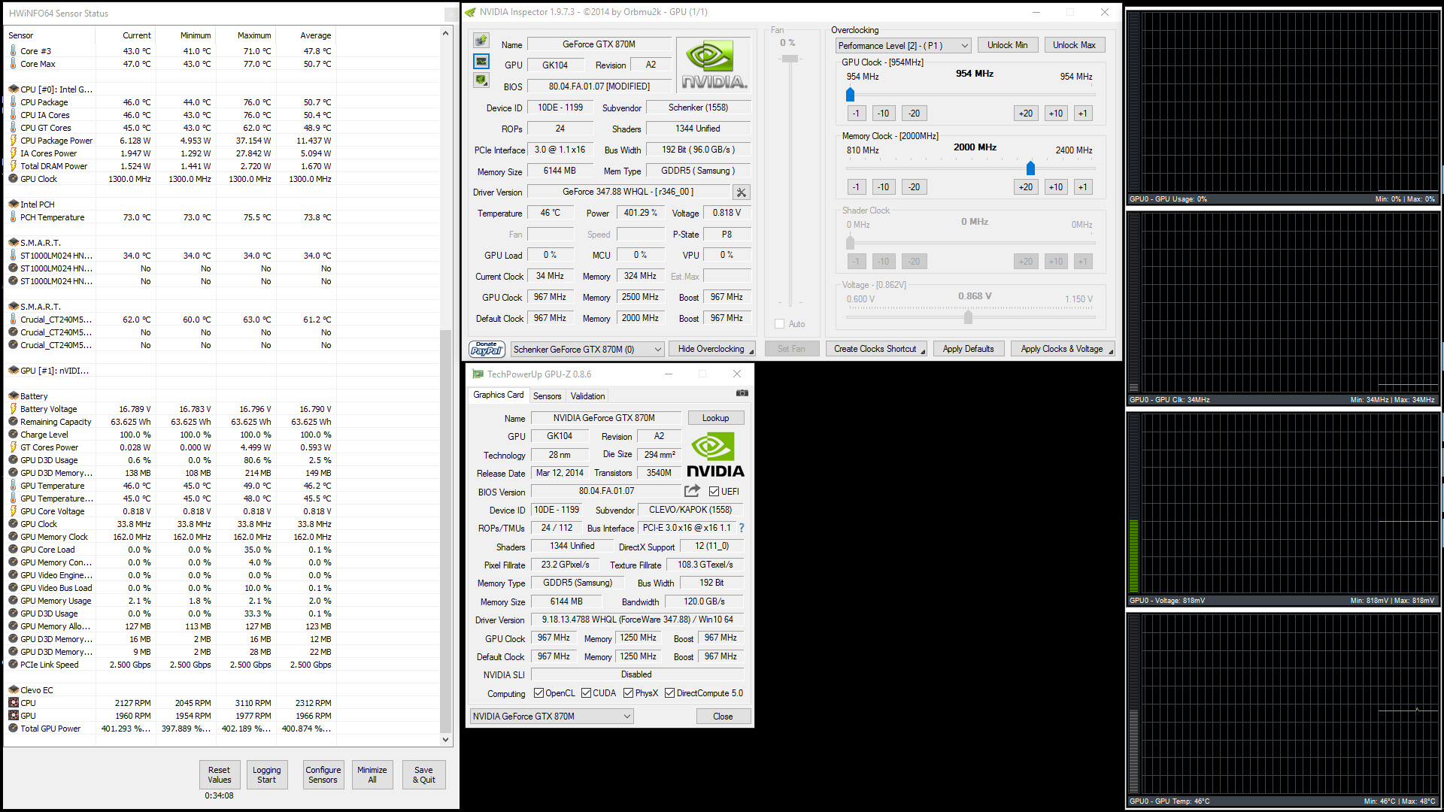Open the Performance Level [2] - (P1) dropdown
The image size is (1444, 812).
903,46
